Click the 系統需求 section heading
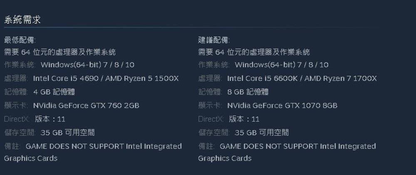Viewport: 416px width, 175px height. [x=22, y=20]
